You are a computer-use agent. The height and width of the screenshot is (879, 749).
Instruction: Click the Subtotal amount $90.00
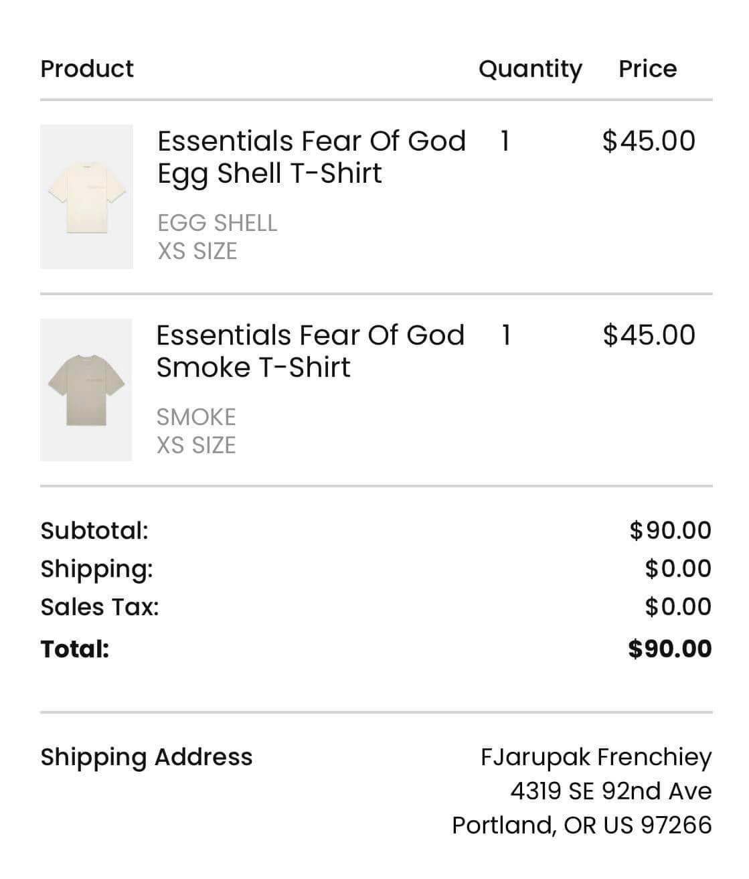pyautogui.click(x=670, y=530)
